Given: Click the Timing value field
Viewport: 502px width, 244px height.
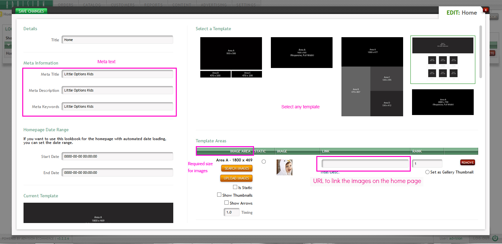Looking at the screenshot, I should click(231, 212).
